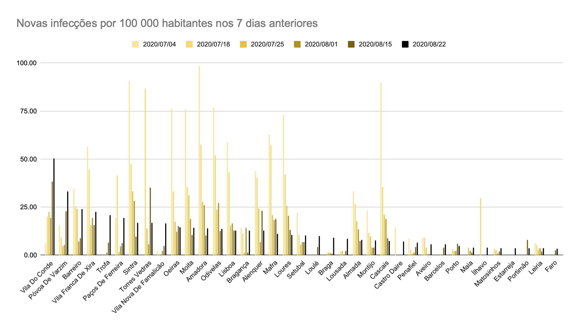Click the black 2020/08/22 legend swatch
Image resolution: width=579 pixels, height=329 pixels.
405,44
